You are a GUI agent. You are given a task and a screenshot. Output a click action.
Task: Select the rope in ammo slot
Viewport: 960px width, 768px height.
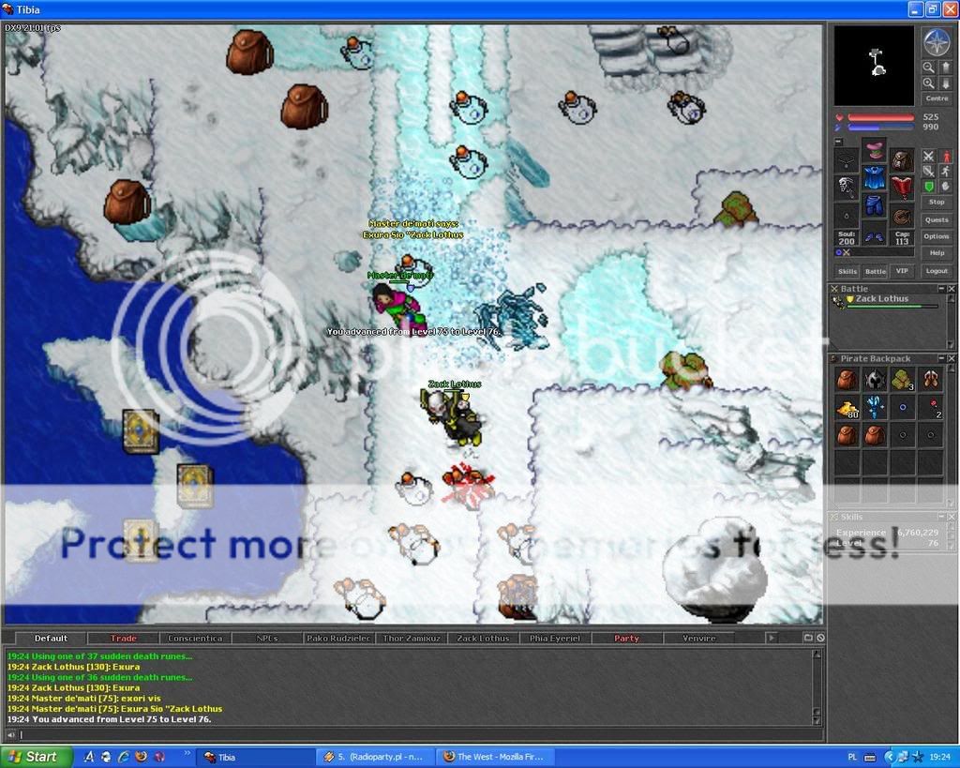tap(902, 216)
